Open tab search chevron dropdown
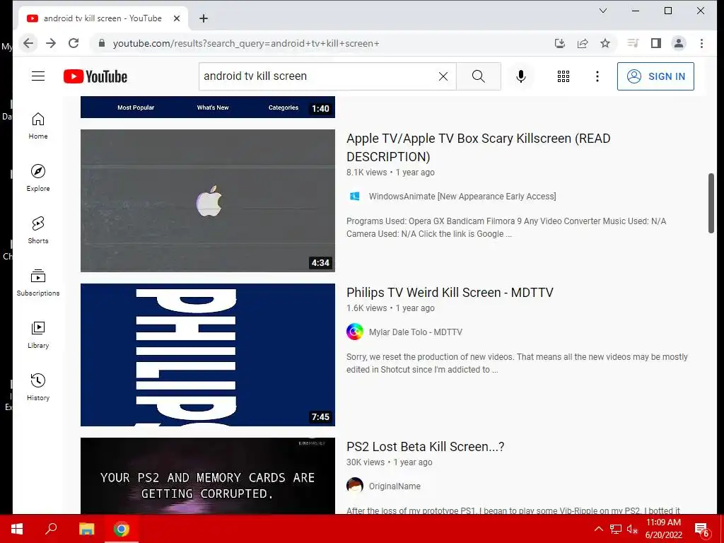Screen dimensions: 724x543 pyautogui.click(x=603, y=11)
